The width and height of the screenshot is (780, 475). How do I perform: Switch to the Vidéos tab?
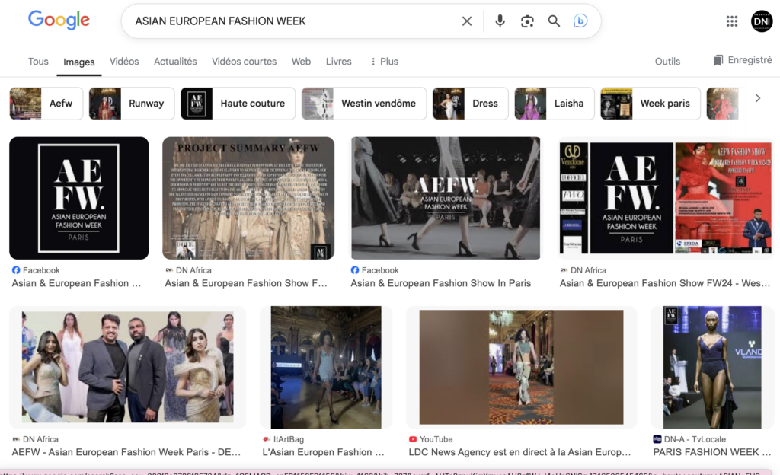(124, 61)
